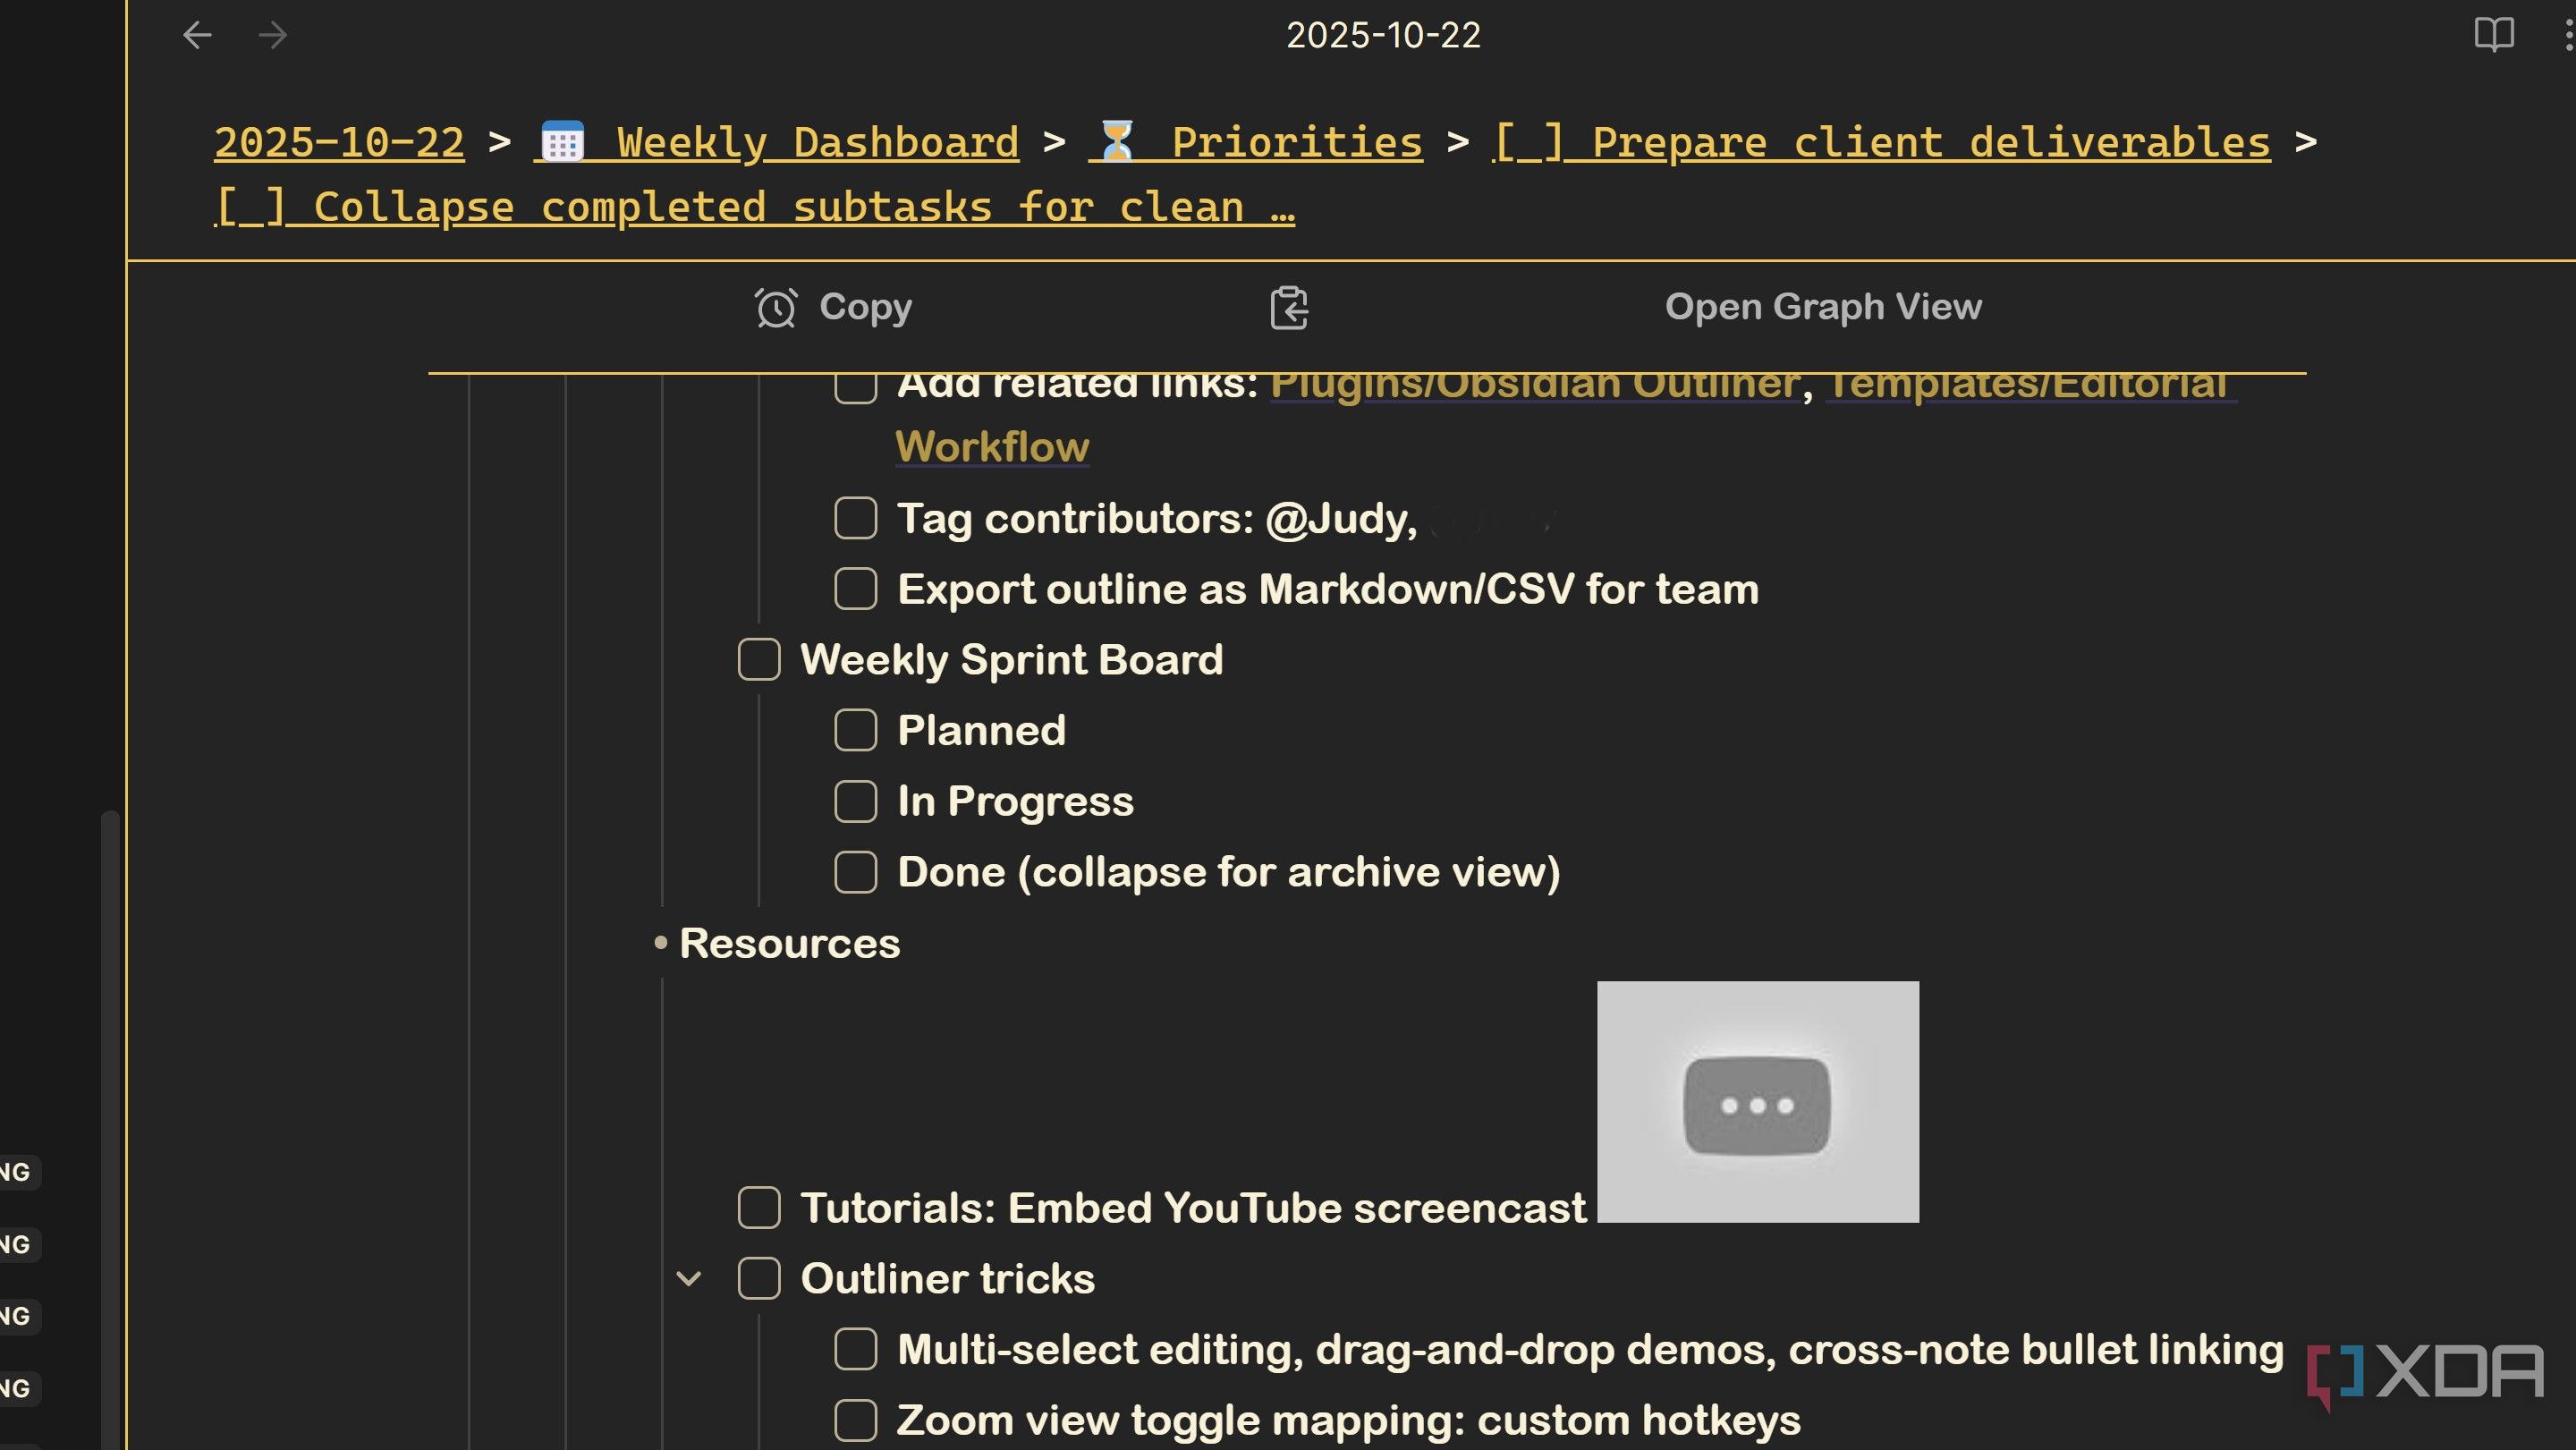Open the more options menu
Screen dimensions: 2576x1450
coord(2567,36)
